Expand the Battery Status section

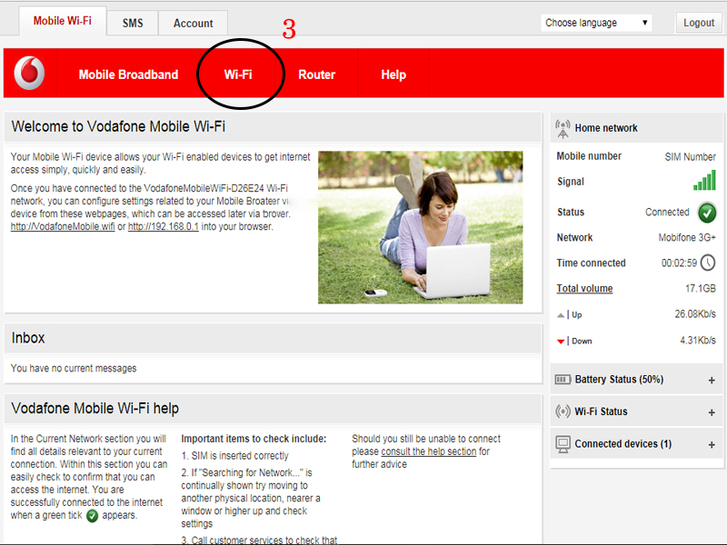click(712, 381)
